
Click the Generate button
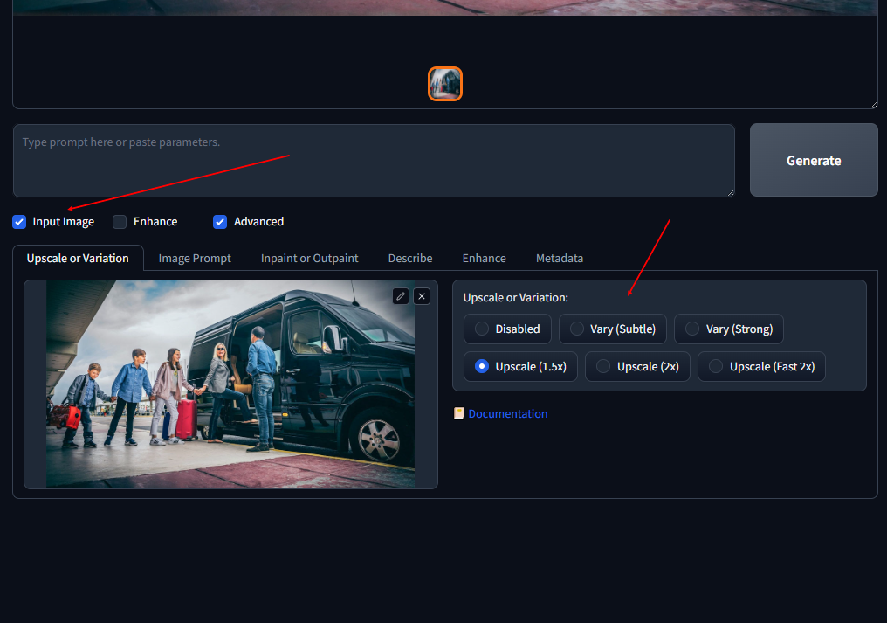click(814, 160)
